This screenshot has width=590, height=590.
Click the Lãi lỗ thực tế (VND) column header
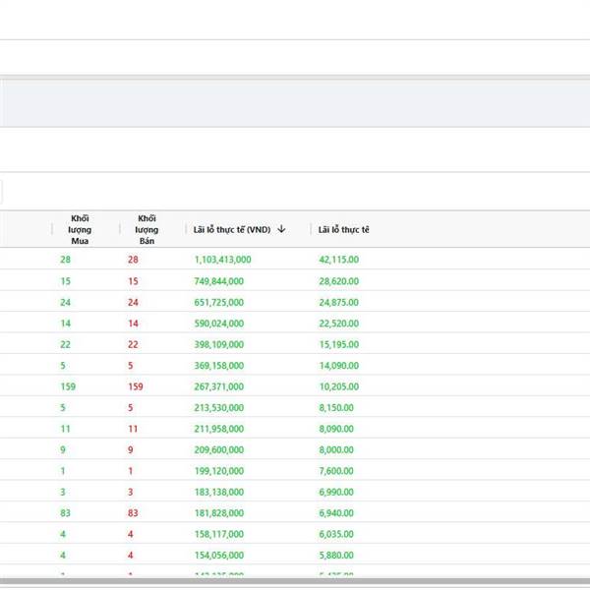(x=232, y=229)
